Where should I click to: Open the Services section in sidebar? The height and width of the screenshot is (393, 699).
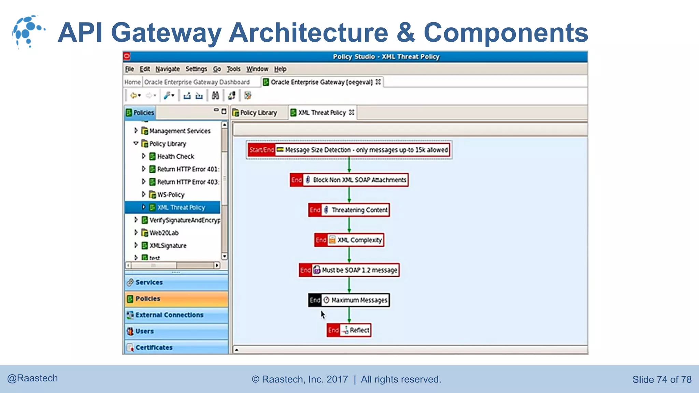click(x=176, y=282)
